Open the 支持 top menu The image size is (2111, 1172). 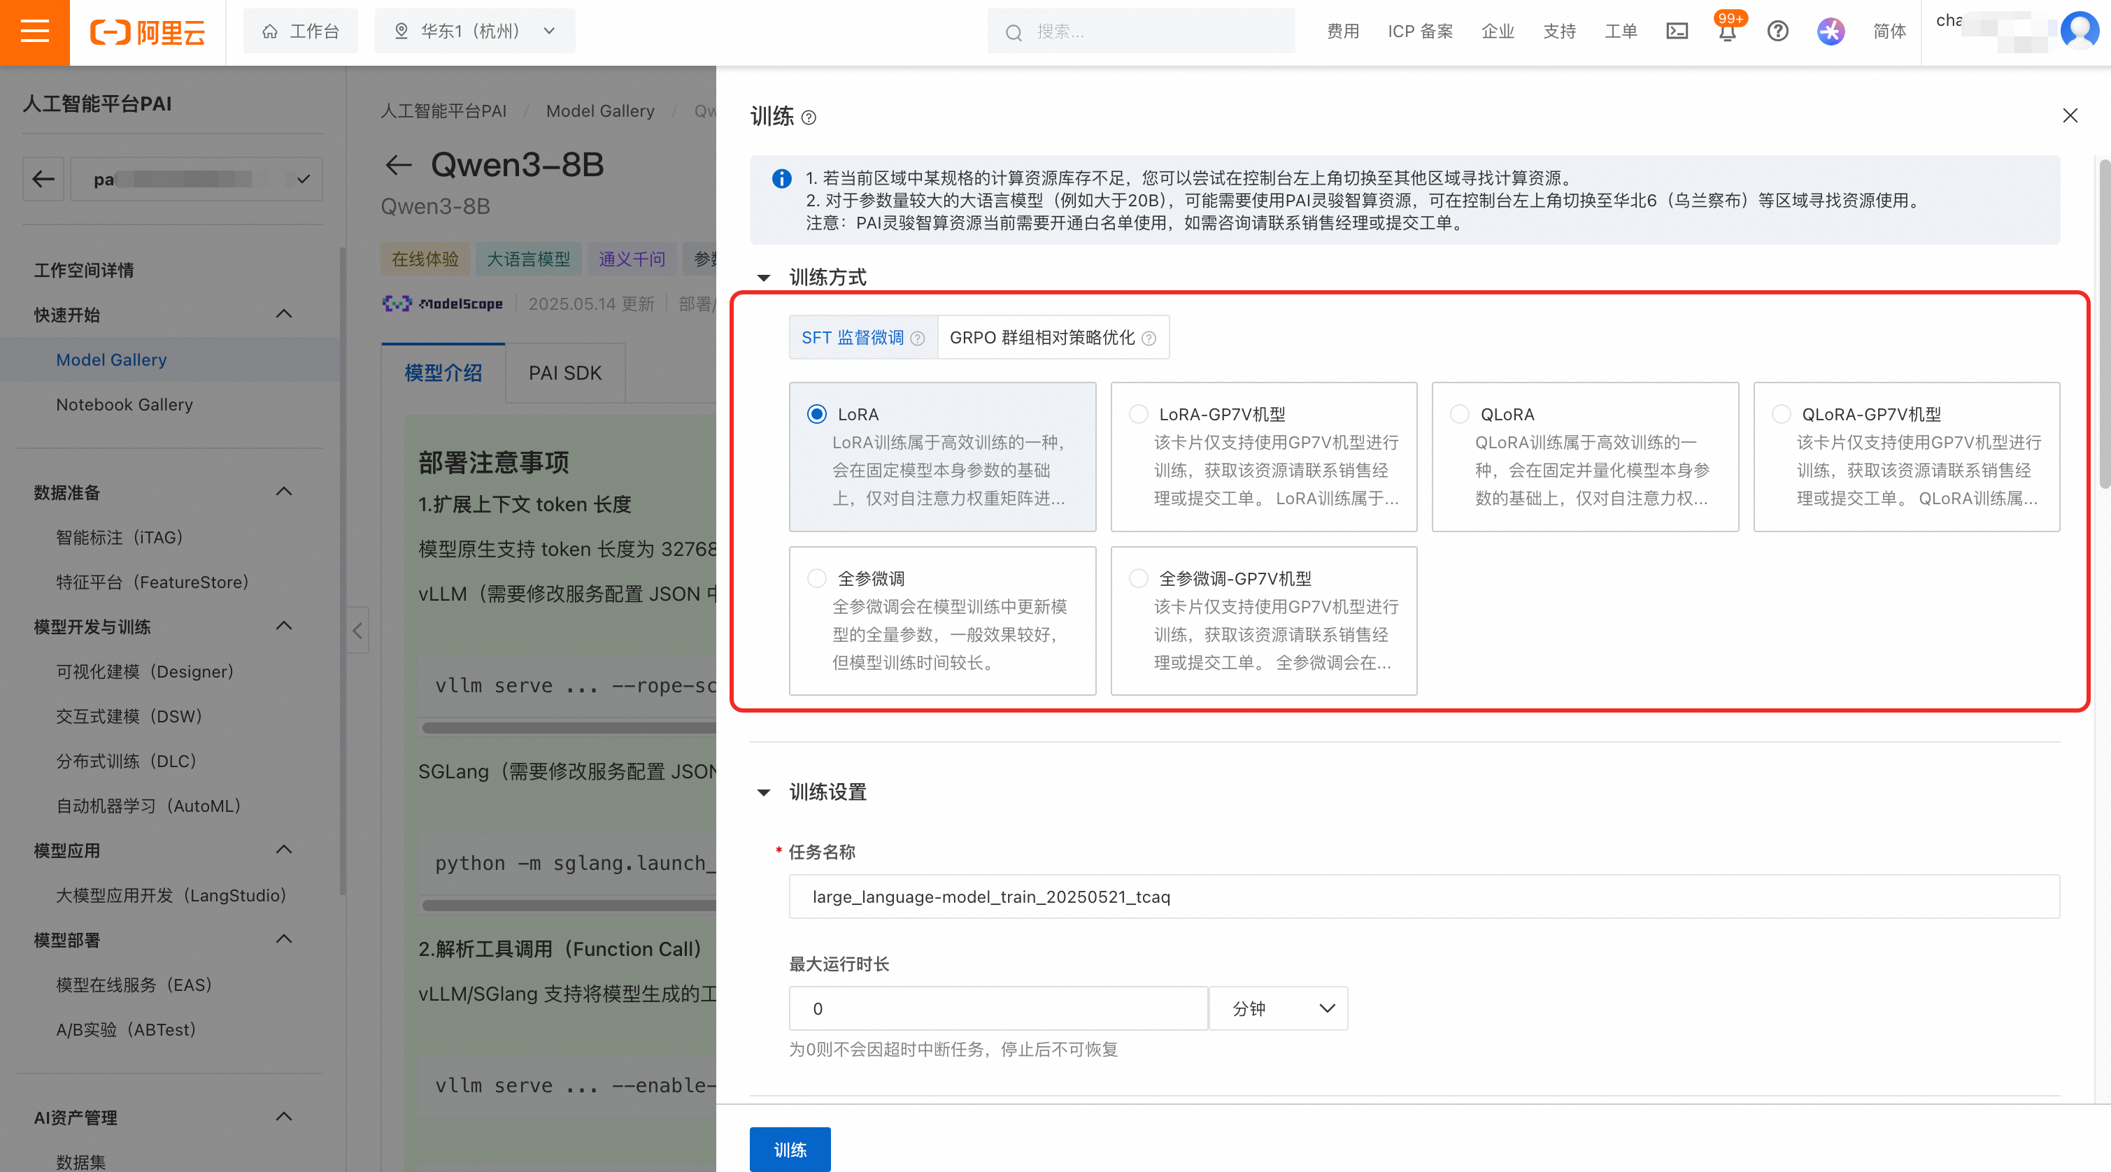(1560, 31)
